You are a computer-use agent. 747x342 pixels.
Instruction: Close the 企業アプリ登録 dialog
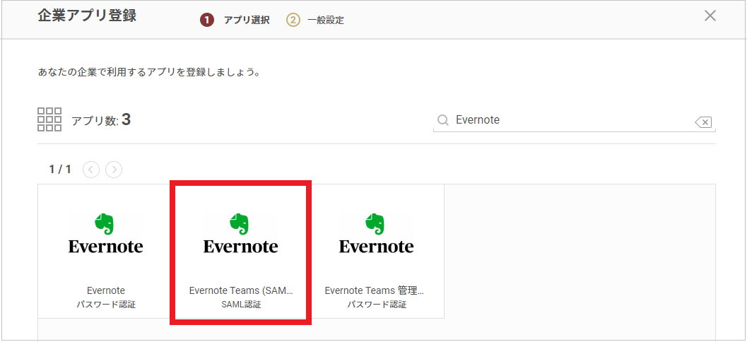pos(710,16)
